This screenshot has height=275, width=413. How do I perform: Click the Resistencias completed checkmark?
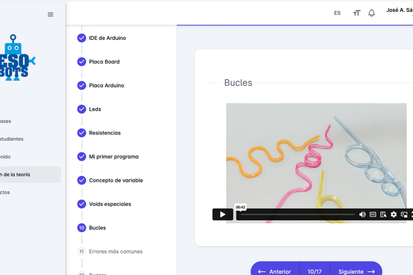point(82,133)
